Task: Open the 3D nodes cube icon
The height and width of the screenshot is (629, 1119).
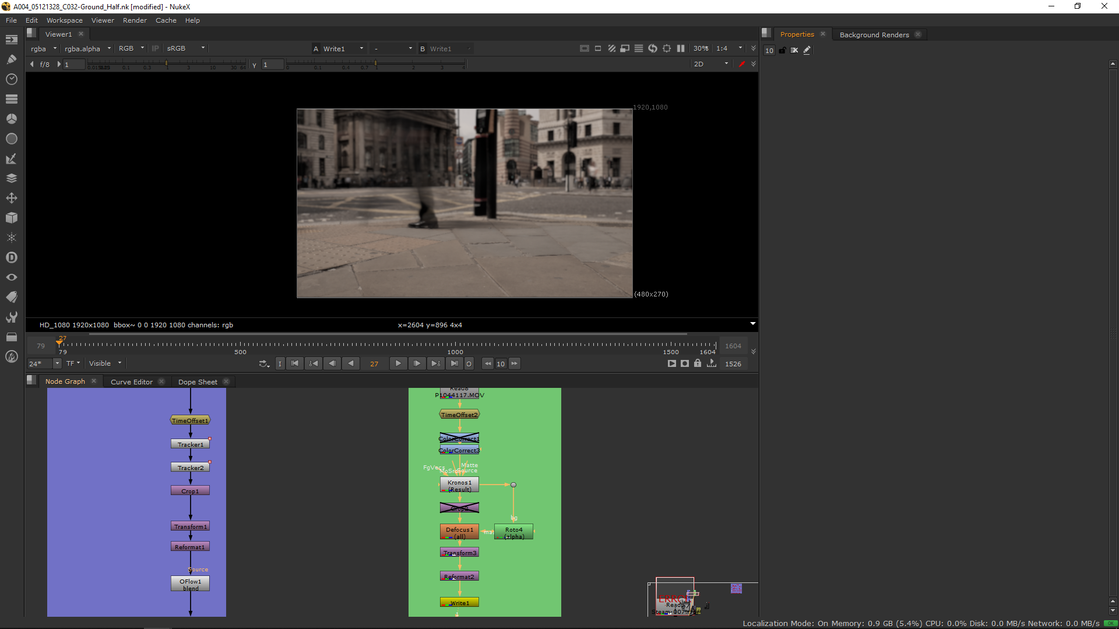Action: (x=11, y=218)
